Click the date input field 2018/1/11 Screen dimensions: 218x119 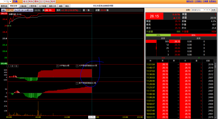click(x=197, y=10)
